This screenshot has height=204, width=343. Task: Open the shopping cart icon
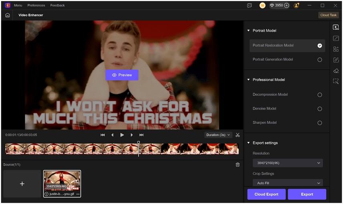pyautogui.click(x=262, y=6)
